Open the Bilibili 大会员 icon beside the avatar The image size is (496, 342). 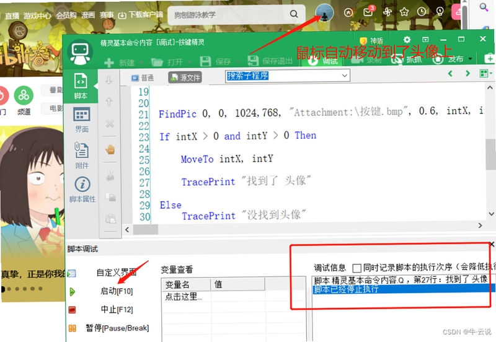pos(348,12)
